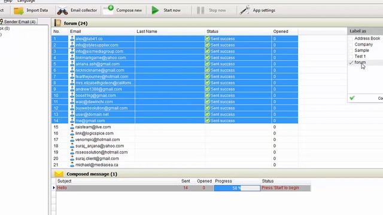This screenshot has width=383, height=215.
Task: Select the Hello composed message row
Action: [x=183, y=188]
